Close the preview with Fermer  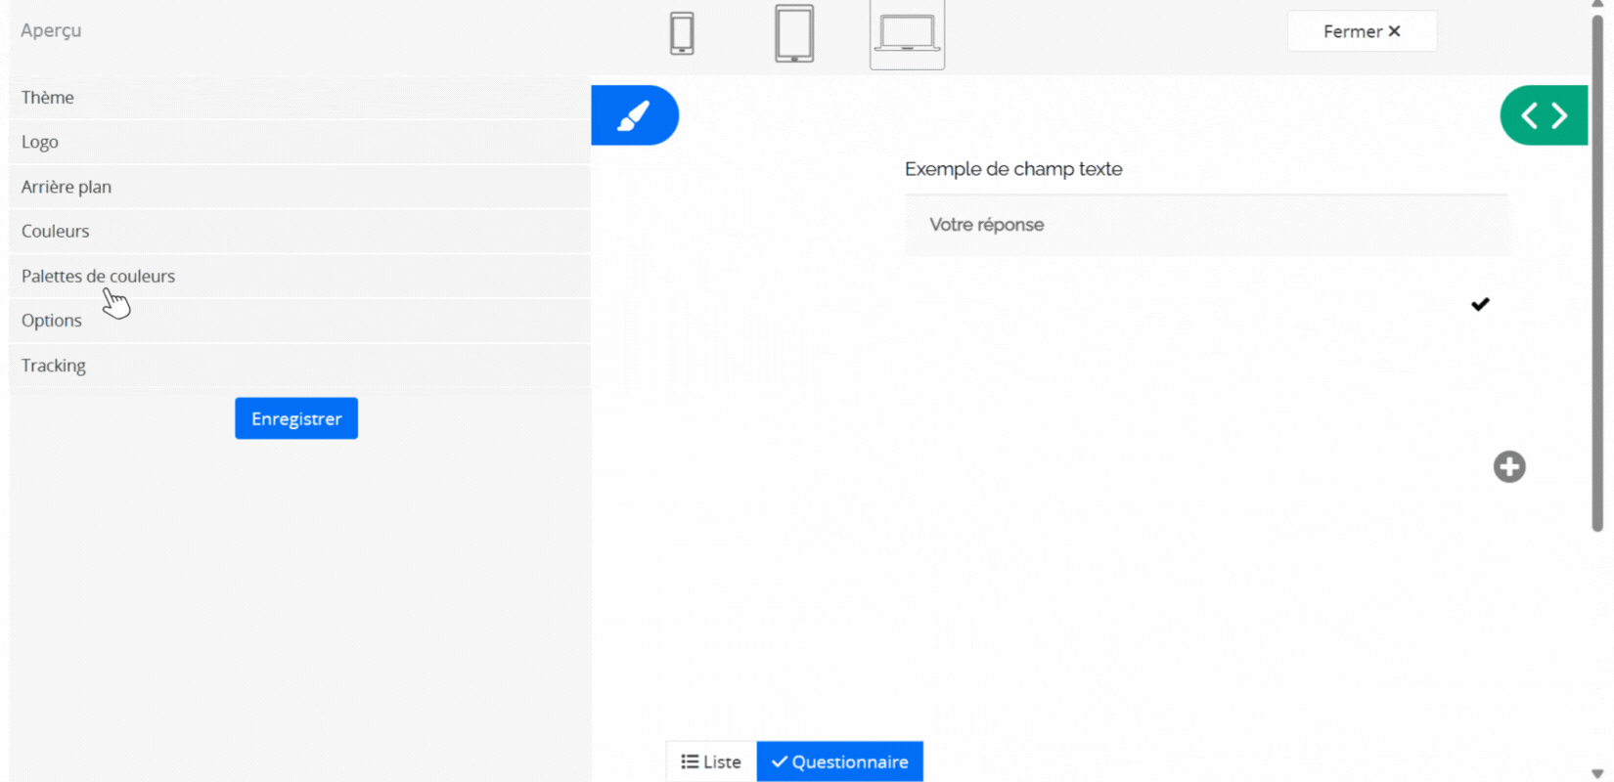pyautogui.click(x=1362, y=31)
